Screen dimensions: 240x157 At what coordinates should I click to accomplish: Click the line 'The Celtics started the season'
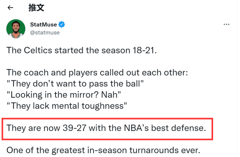pyautogui.click(x=81, y=51)
